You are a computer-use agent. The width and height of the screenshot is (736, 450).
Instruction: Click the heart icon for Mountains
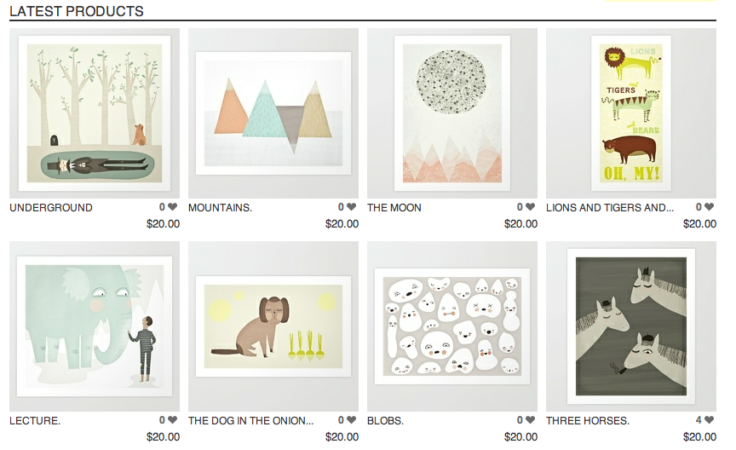[351, 207]
